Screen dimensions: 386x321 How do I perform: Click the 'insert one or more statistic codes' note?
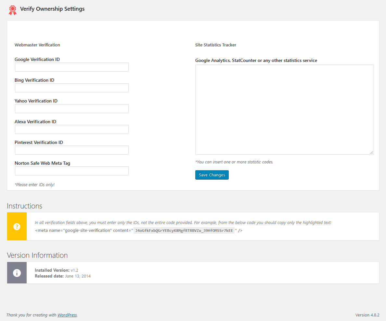(234, 162)
